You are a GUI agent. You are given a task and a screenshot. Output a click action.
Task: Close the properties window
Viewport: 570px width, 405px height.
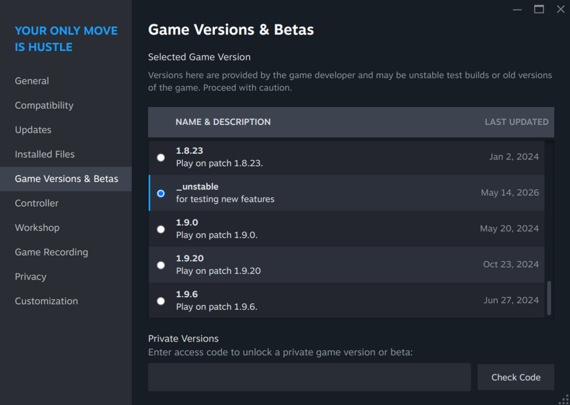tap(561, 9)
